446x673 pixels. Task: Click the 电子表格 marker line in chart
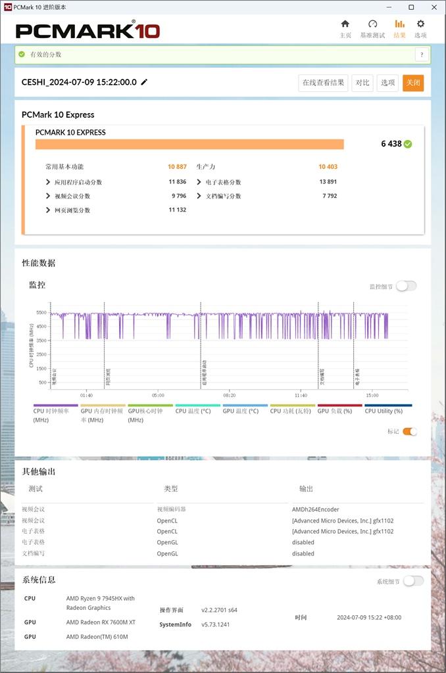click(x=354, y=346)
